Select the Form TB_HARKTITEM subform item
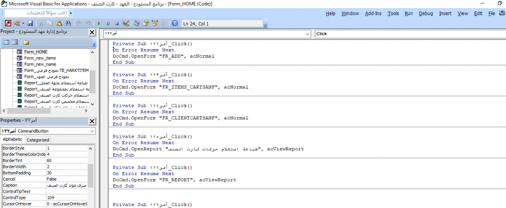Viewport: 506px width, 208px height. click(56, 70)
